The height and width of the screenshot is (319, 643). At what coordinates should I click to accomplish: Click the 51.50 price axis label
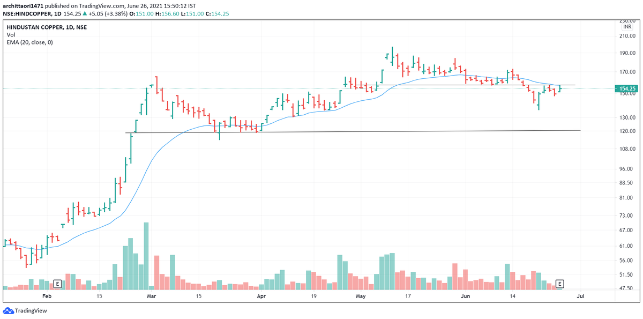(x=626, y=275)
